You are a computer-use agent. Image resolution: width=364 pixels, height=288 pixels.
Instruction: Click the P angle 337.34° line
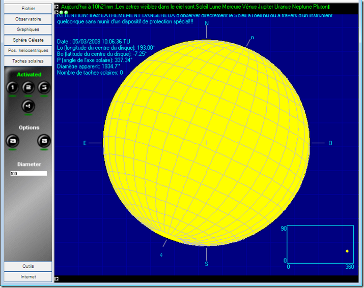(x=95, y=60)
